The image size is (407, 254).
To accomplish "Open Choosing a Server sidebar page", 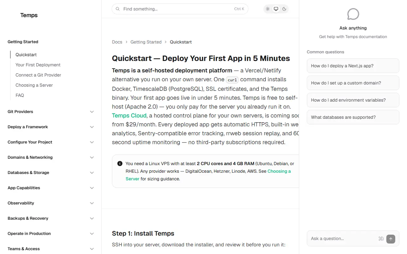I will point(34,85).
